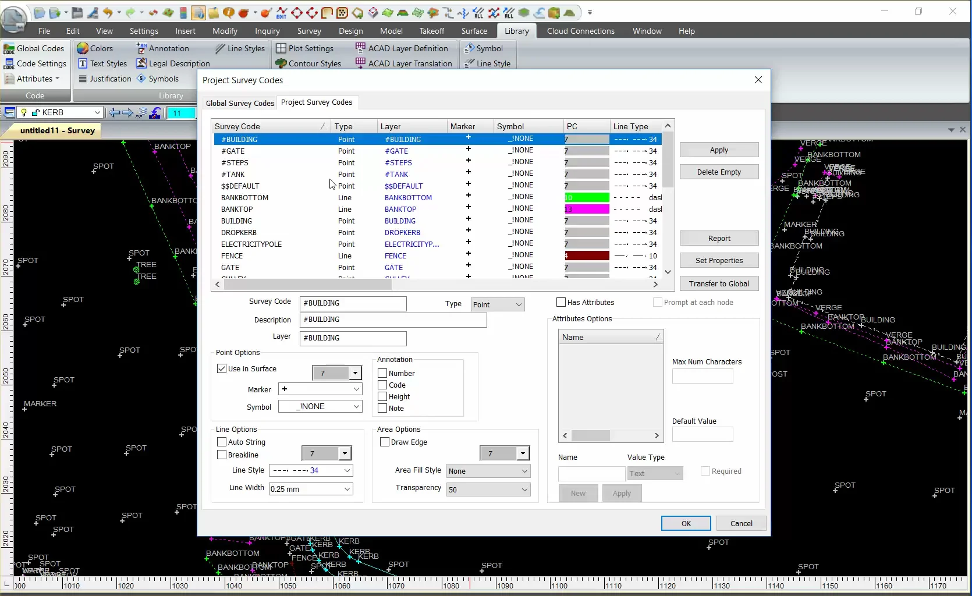Screen dimensions: 972x596
Task: Check Prompt at each node
Action: tap(658, 302)
